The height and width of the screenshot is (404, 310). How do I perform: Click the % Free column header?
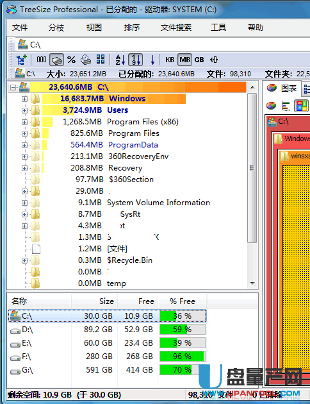[183, 301]
